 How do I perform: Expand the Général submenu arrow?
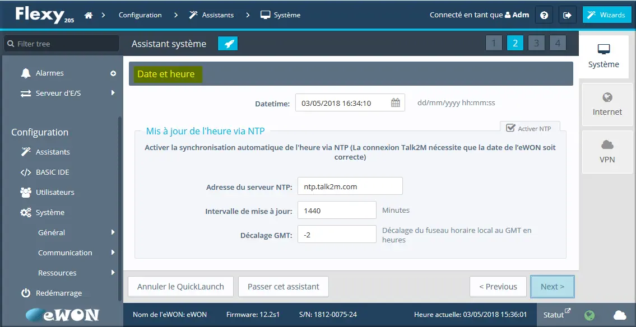tap(113, 232)
